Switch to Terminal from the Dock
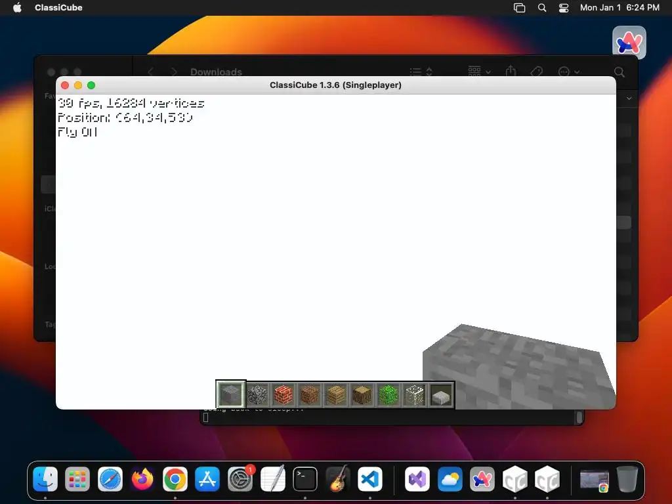Viewport: 672px width, 504px height. pyautogui.click(x=305, y=479)
